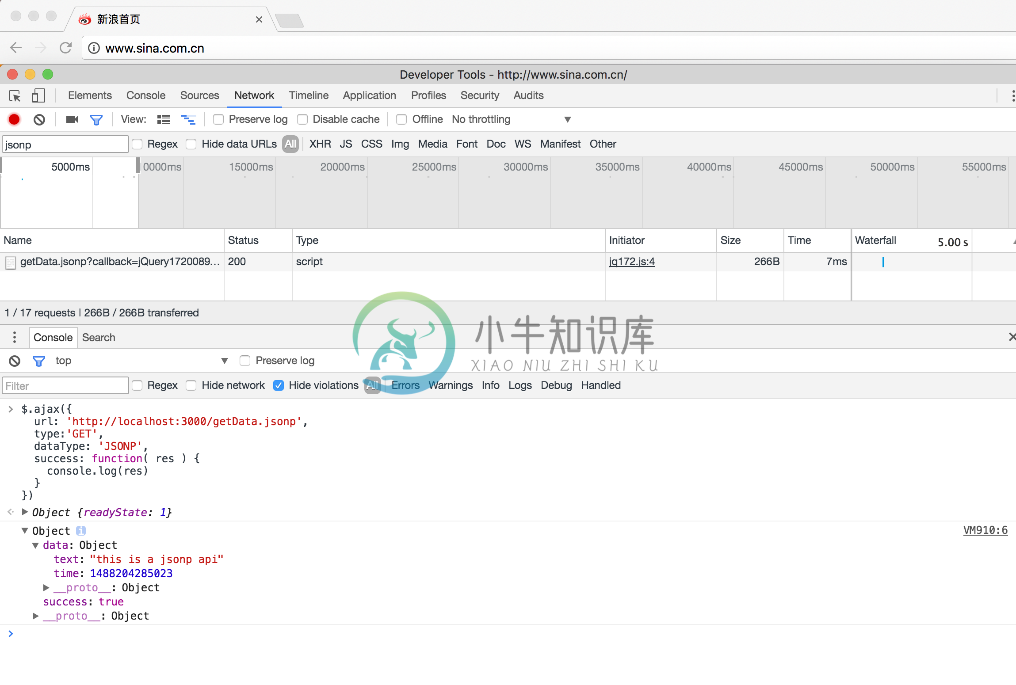Click the browser forward arrow

[41, 48]
